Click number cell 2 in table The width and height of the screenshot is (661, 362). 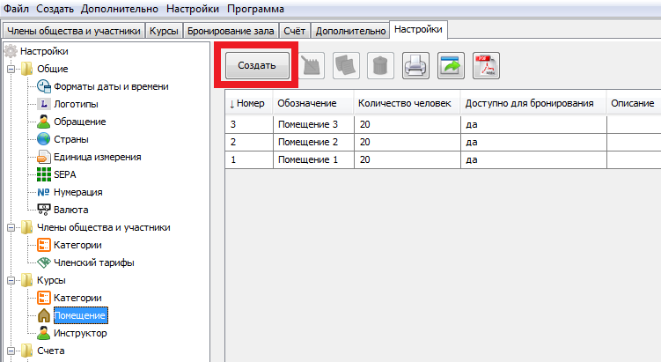click(x=249, y=142)
